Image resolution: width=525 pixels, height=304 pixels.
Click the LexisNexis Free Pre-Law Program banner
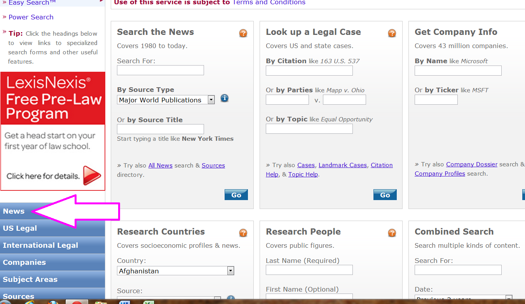(x=53, y=131)
